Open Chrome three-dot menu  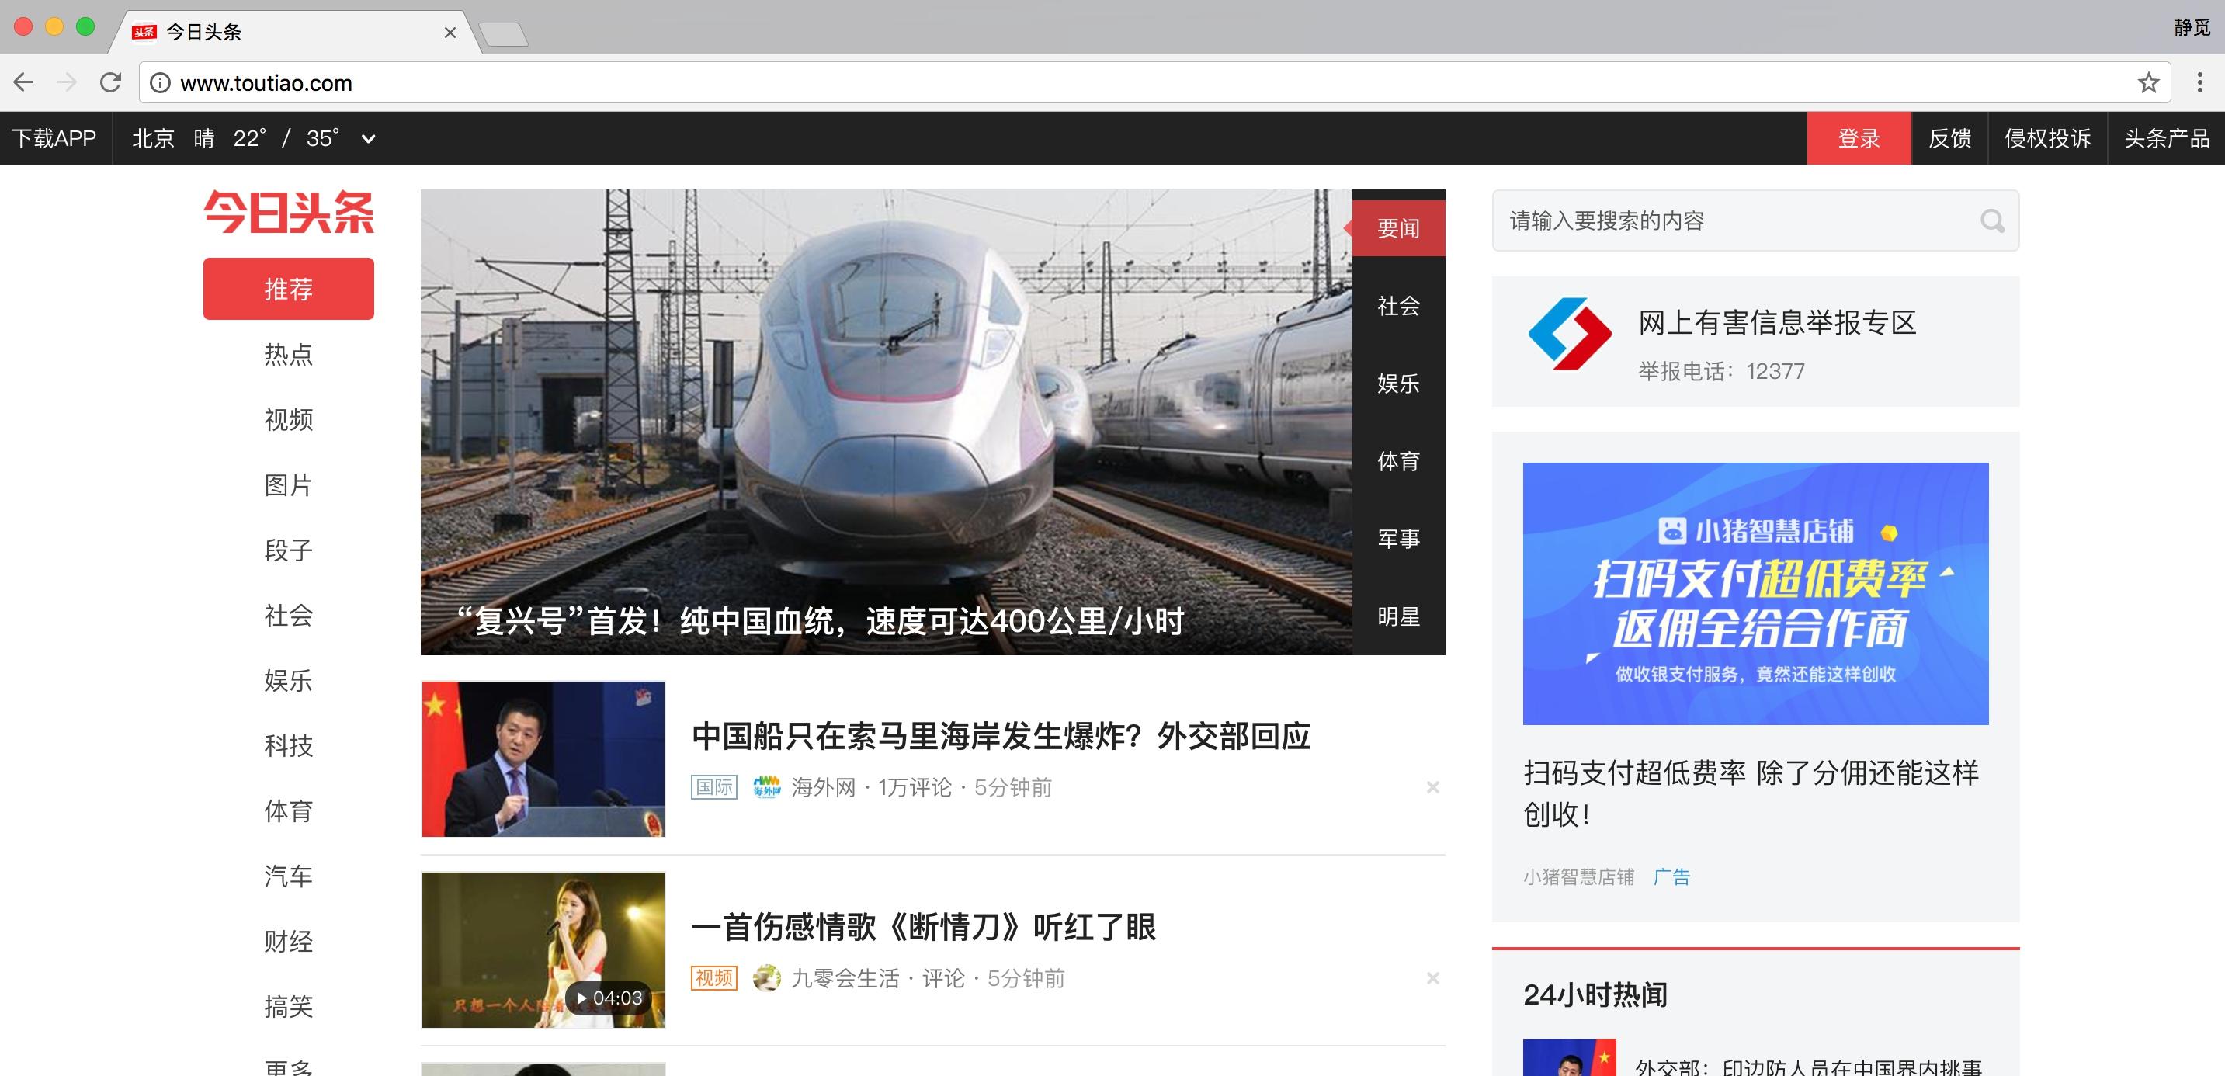[x=2199, y=83]
